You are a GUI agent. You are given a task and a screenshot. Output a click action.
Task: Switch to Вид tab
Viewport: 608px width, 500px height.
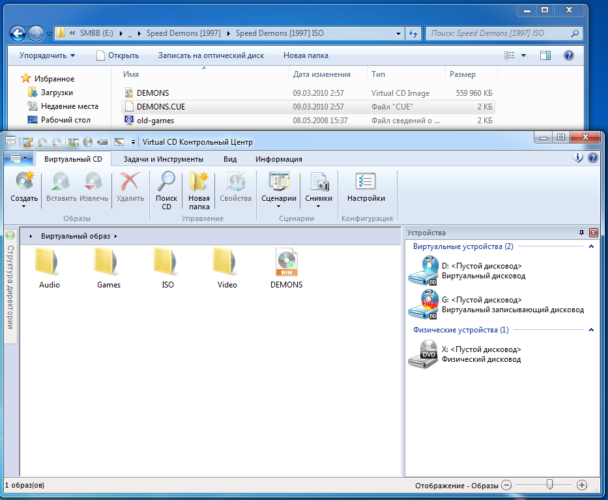click(230, 159)
